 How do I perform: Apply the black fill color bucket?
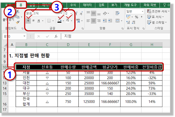pos(60,21)
